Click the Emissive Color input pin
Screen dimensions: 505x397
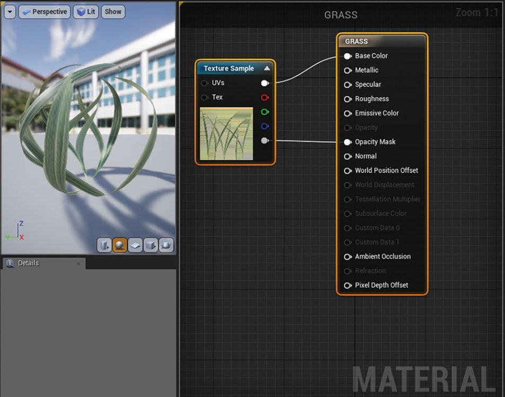coord(348,113)
